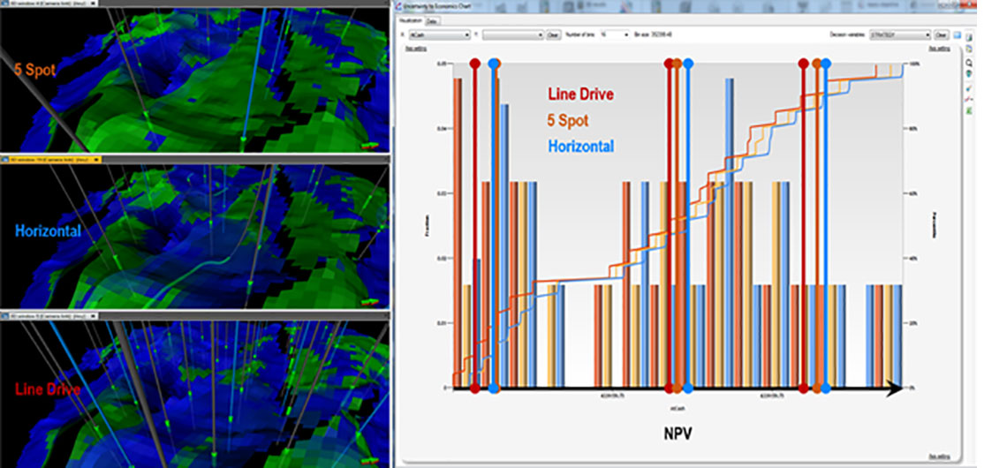Click the red line chart icon
This screenshot has height=468, width=1007.
(x=970, y=100)
